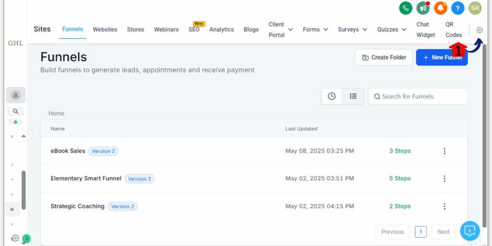Open options menu for Strategic Coaching
The height and width of the screenshot is (246, 492).
444,206
